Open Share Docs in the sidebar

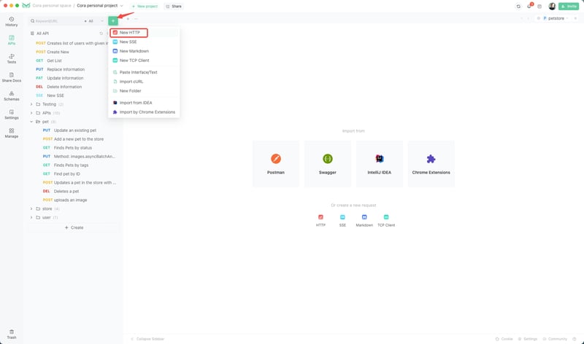(12, 77)
